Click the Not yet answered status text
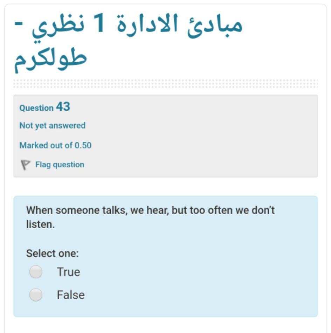 53,125
